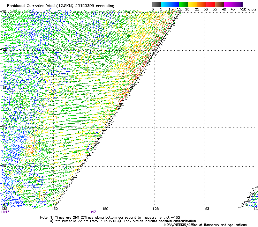
Task: Click the gray 0-5 knots color band
Action: point(156,4)
